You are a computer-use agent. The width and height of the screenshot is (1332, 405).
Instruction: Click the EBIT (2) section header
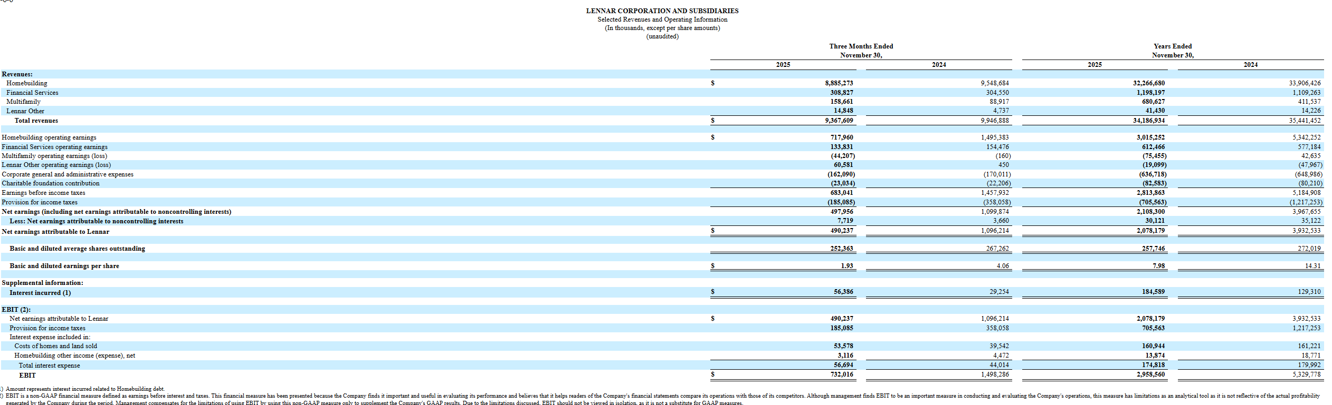click(16, 310)
